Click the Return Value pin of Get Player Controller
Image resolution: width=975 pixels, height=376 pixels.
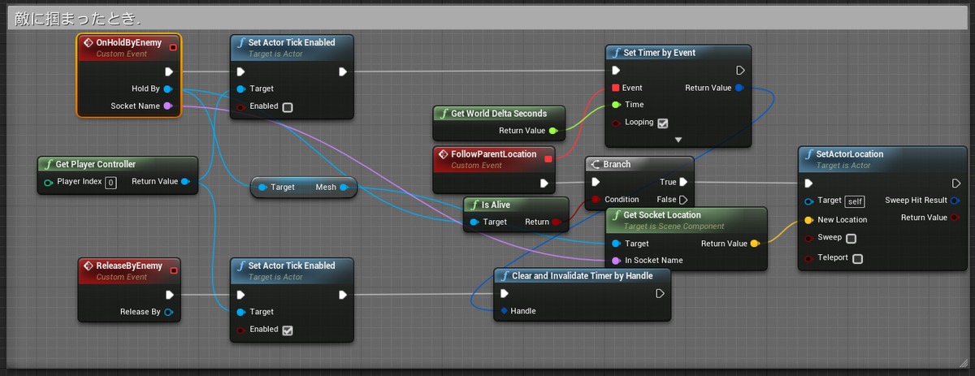pos(186,181)
